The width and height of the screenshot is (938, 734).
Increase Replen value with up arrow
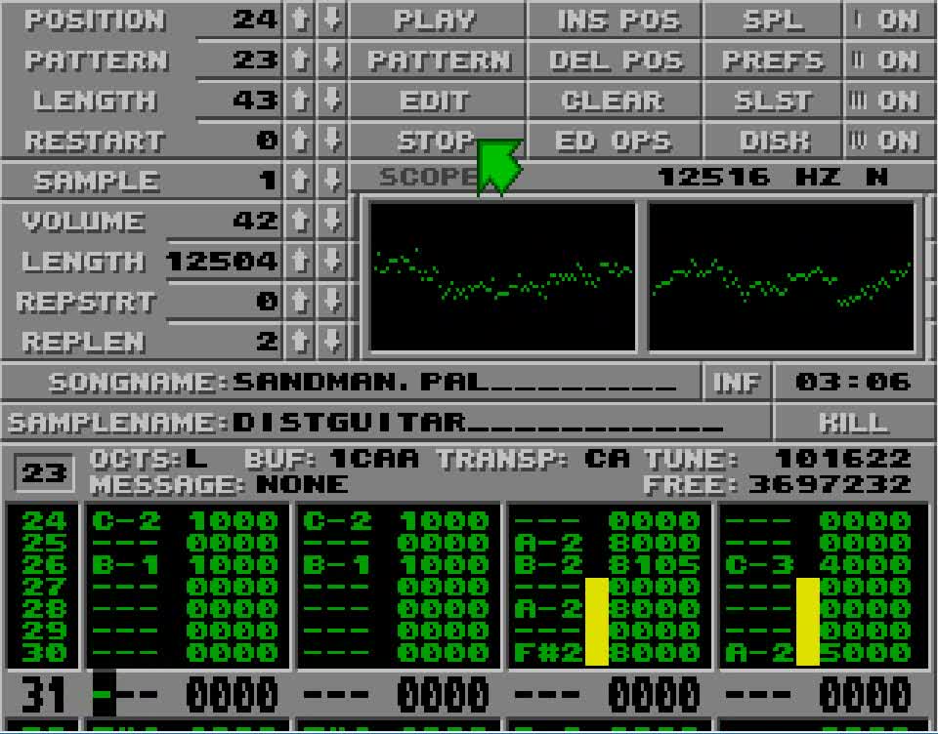tap(300, 342)
